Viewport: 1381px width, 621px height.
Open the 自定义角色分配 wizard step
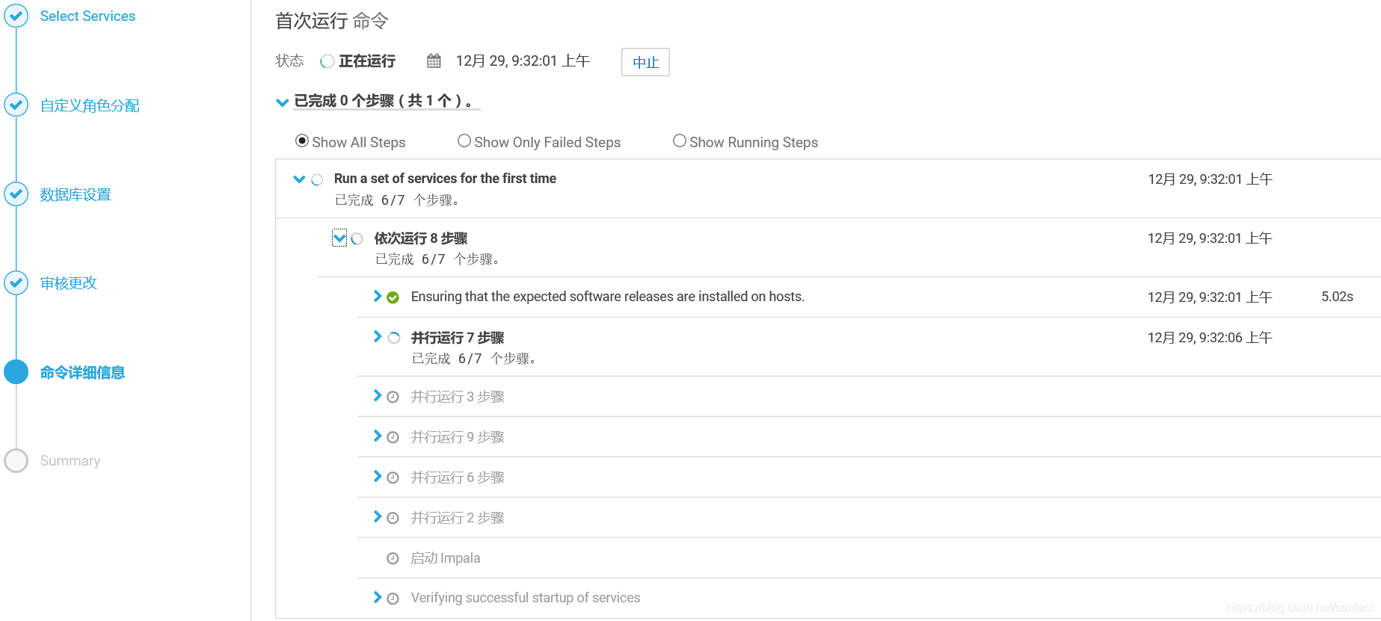tap(90, 105)
